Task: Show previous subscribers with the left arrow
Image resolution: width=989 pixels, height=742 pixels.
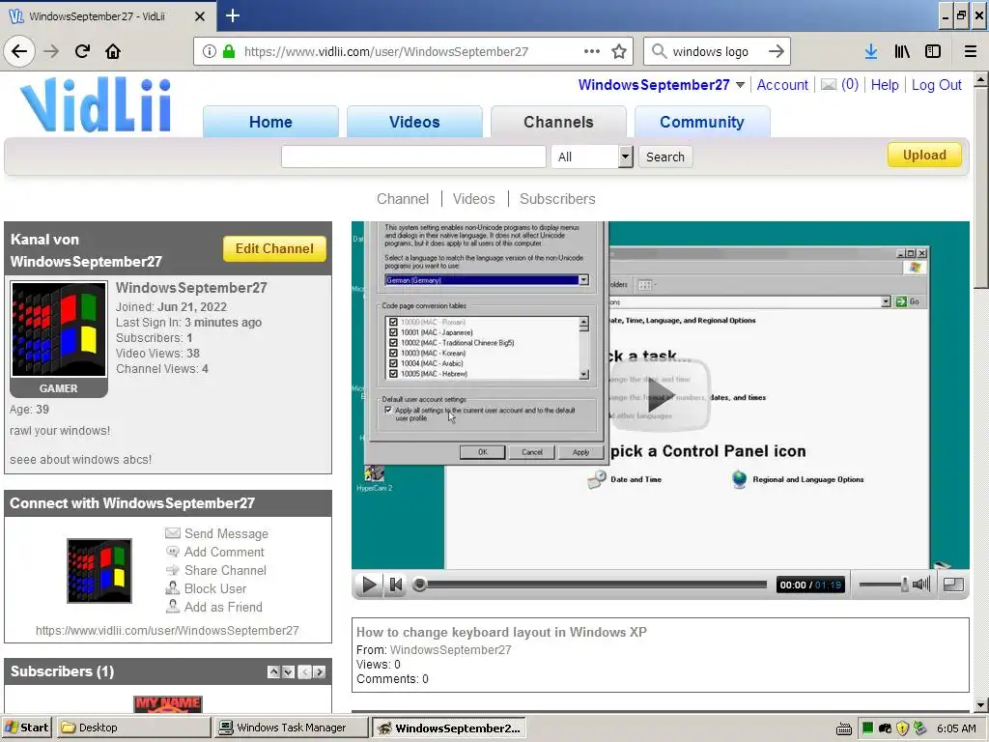Action: point(304,672)
